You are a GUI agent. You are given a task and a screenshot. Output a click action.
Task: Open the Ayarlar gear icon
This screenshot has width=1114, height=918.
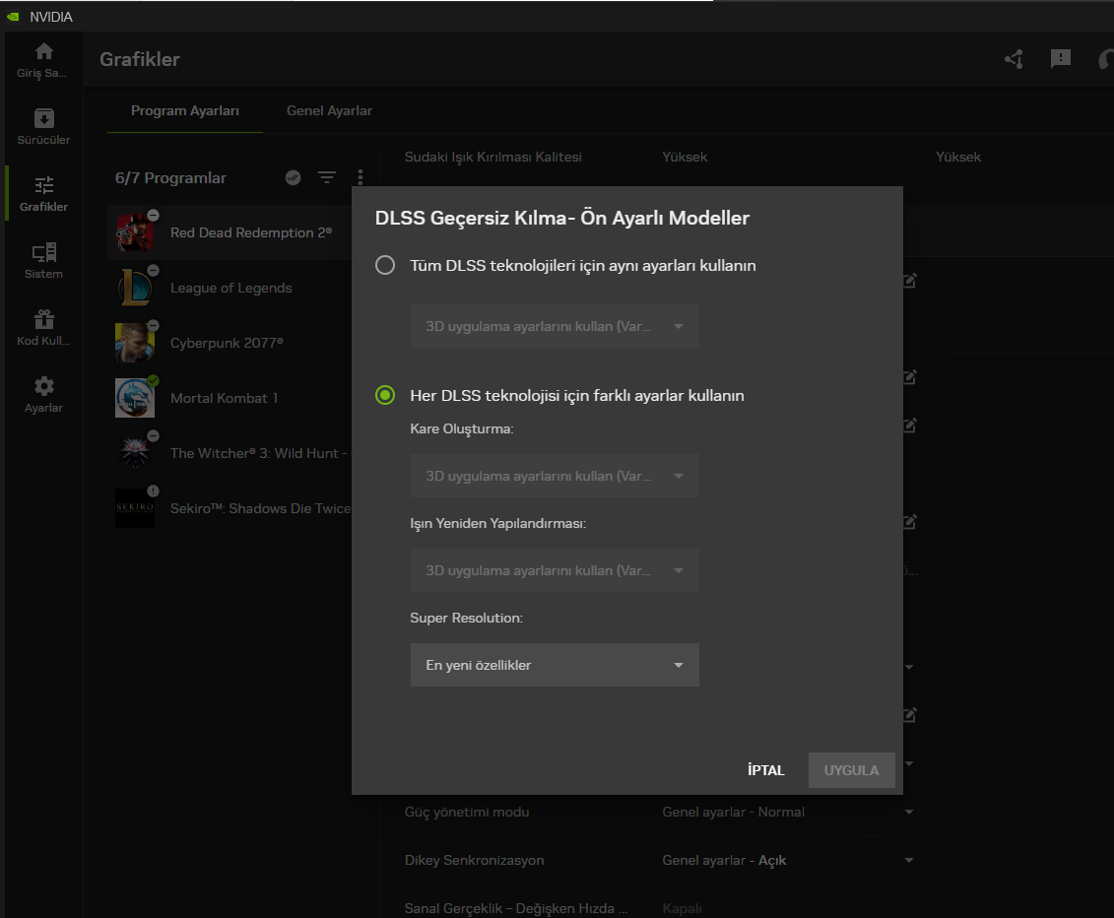pyautogui.click(x=43, y=386)
